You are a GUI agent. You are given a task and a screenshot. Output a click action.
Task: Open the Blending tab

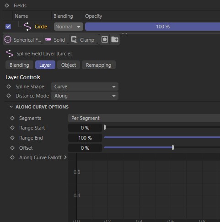[x=19, y=65]
